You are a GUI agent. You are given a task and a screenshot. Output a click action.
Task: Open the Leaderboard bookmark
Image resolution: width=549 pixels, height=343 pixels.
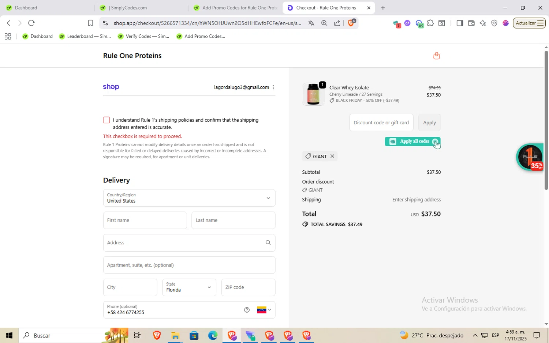click(x=85, y=36)
